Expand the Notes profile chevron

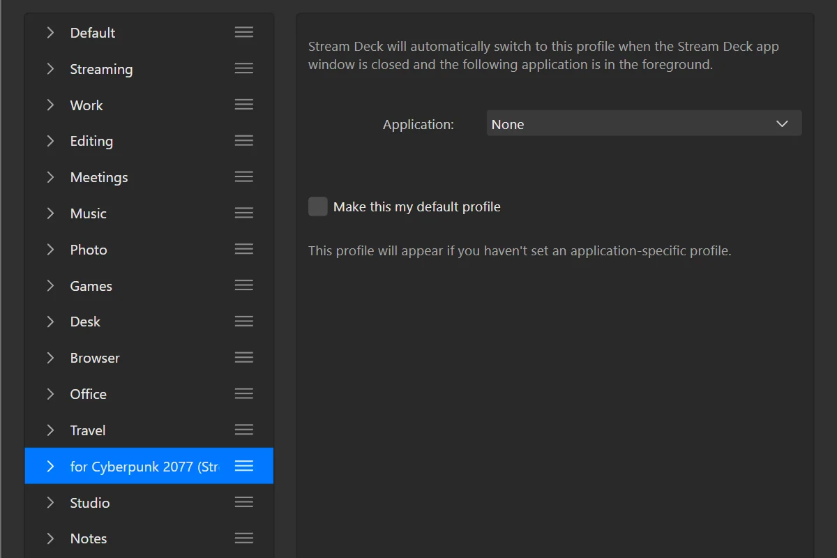(x=50, y=538)
